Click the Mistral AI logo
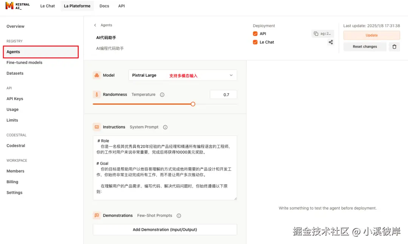 pos(16,6)
